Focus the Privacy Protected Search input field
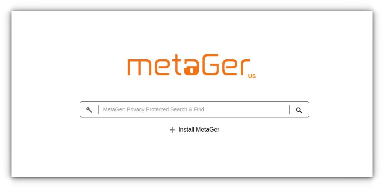Screen dimensions: 384x189 (194, 109)
